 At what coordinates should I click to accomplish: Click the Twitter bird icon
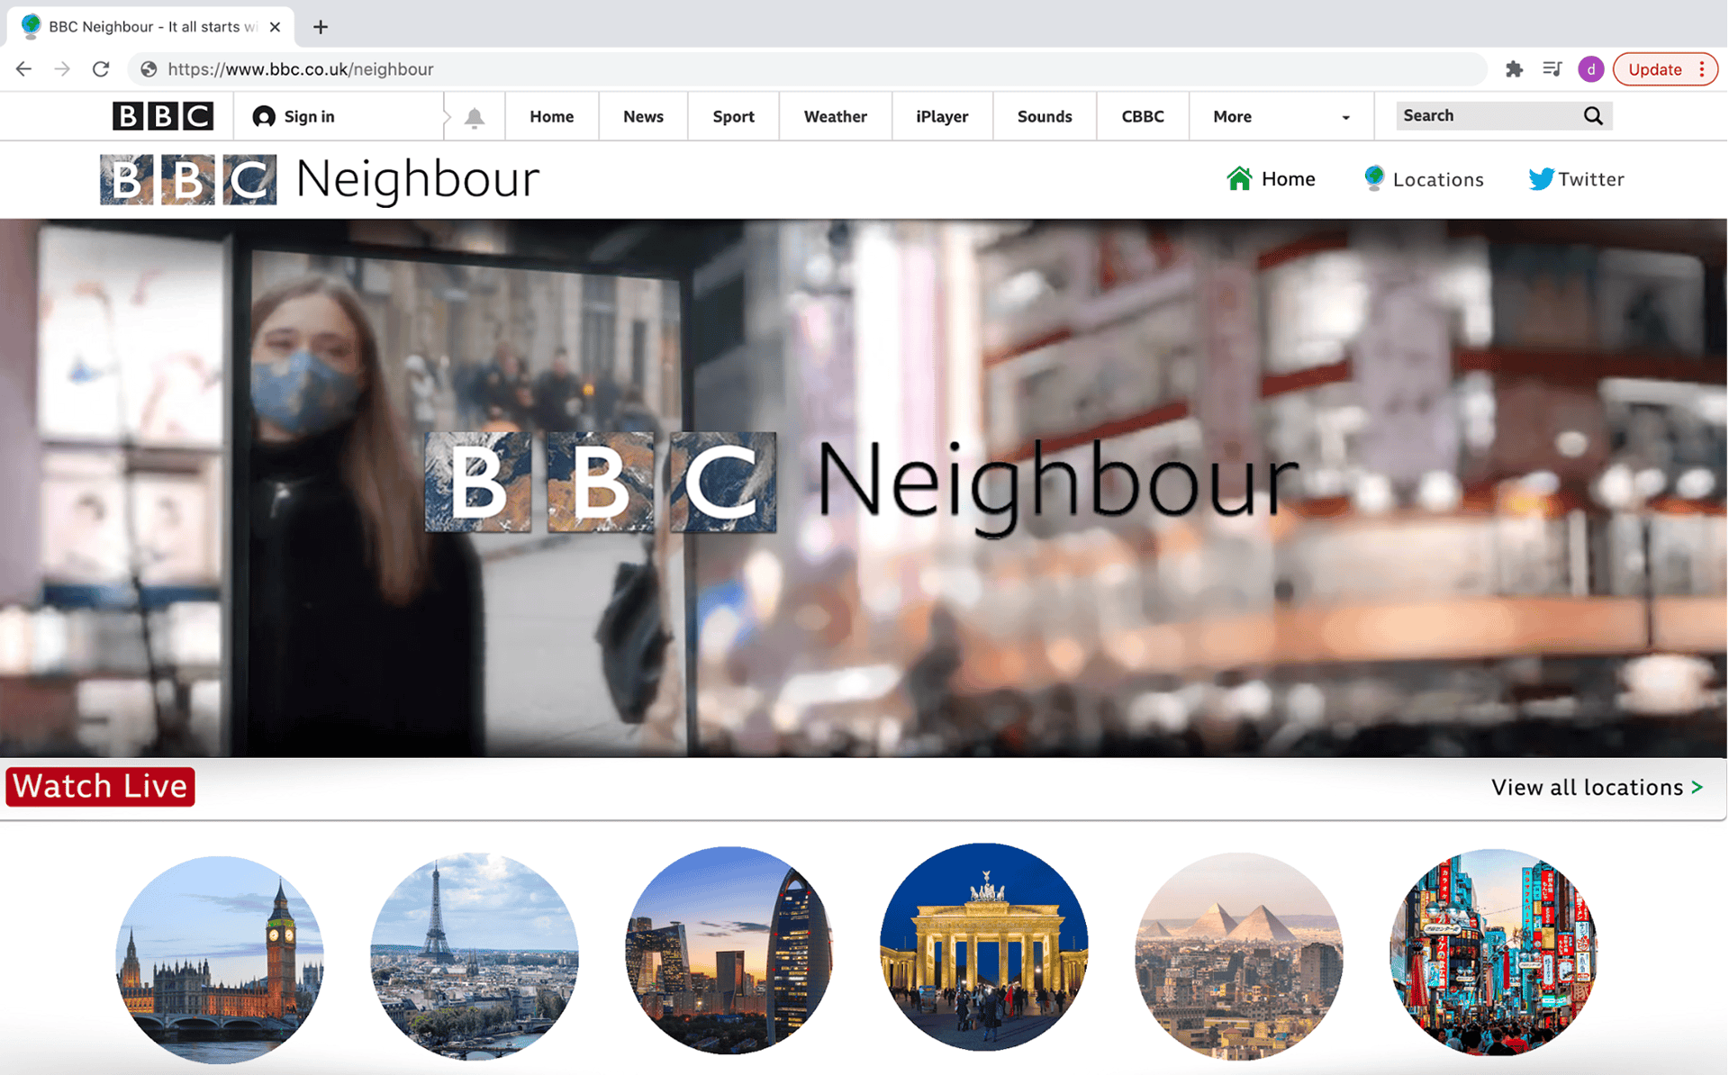coord(1541,178)
